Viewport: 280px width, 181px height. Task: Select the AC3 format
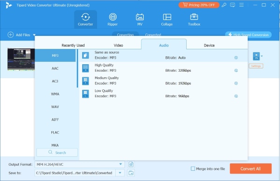(55, 81)
